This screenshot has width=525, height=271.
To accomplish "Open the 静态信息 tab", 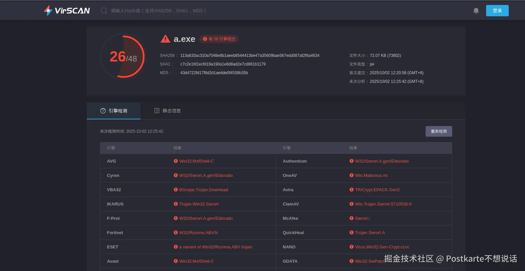I will tap(167, 111).
